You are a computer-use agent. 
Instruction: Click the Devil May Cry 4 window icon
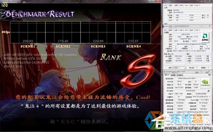click(1, 1)
